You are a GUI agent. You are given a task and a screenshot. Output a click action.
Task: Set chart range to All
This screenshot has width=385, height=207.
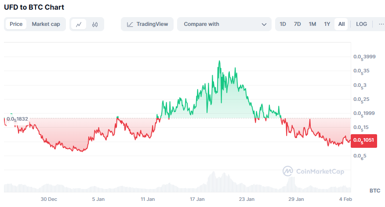click(341, 24)
